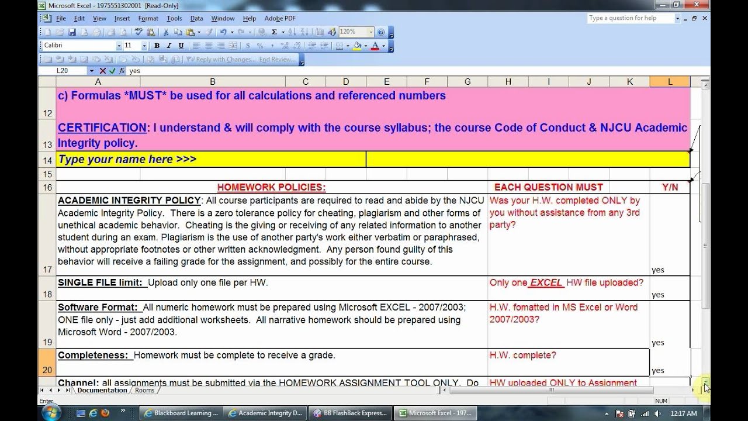Cancel the cell entry with red X
Image resolution: width=748 pixels, height=421 pixels.
(103, 71)
